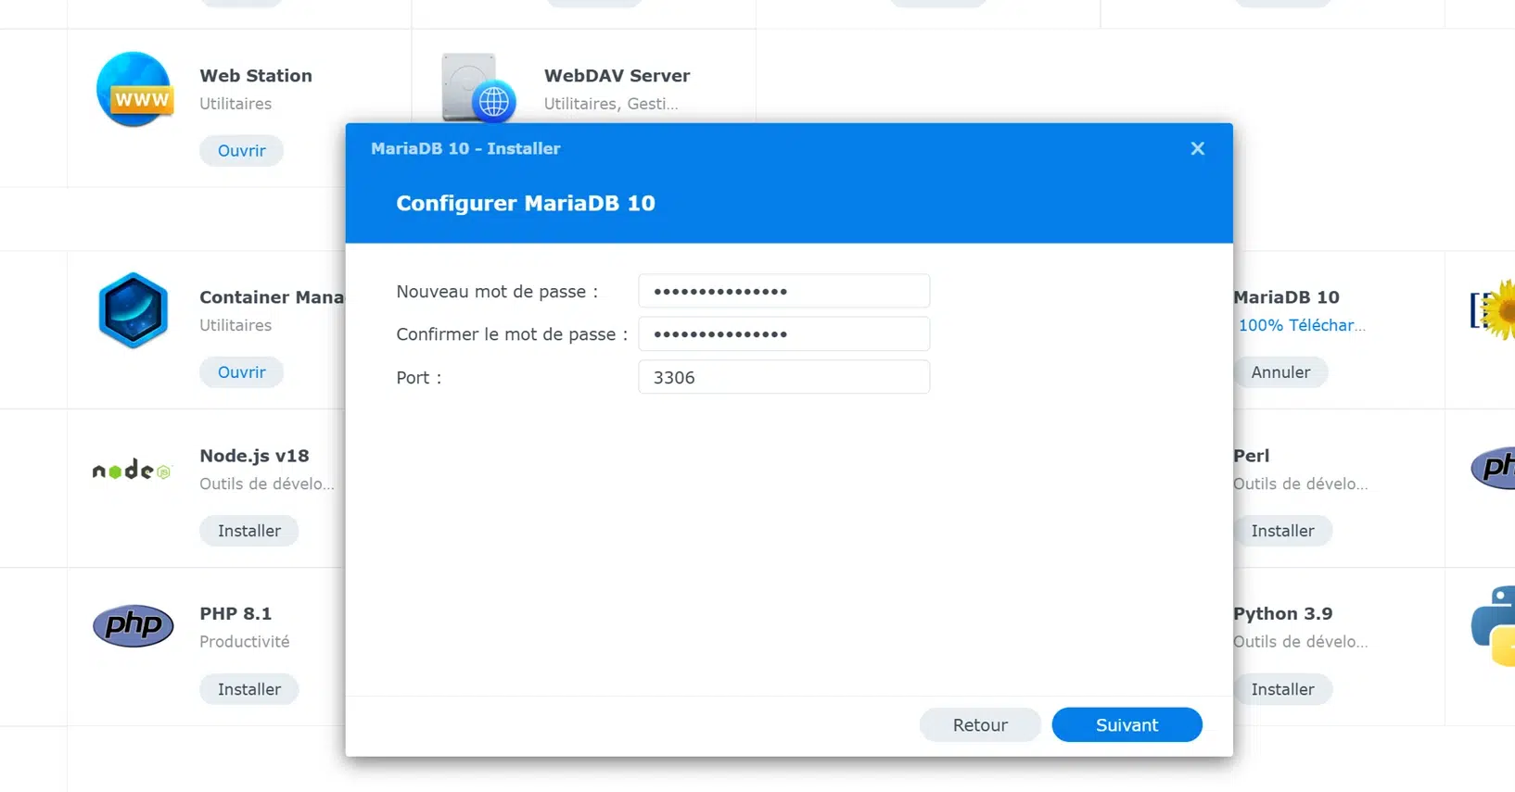Focus the Confirmer le mot de passe field
This screenshot has width=1515, height=792.
pyautogui.click(x=783, y=333)
